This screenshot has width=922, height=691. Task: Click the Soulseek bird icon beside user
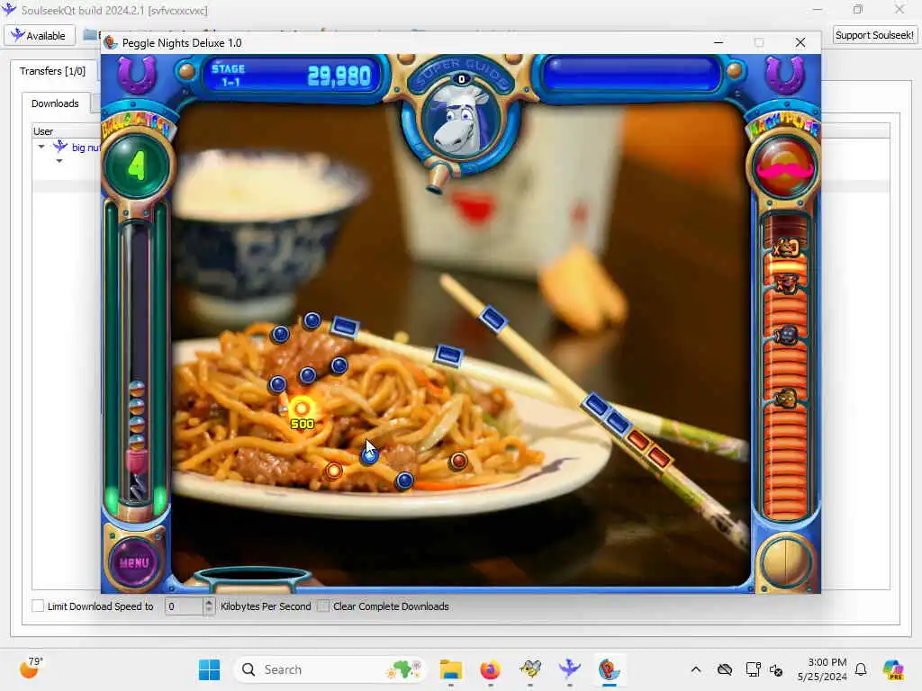click(x=60, y=147)
